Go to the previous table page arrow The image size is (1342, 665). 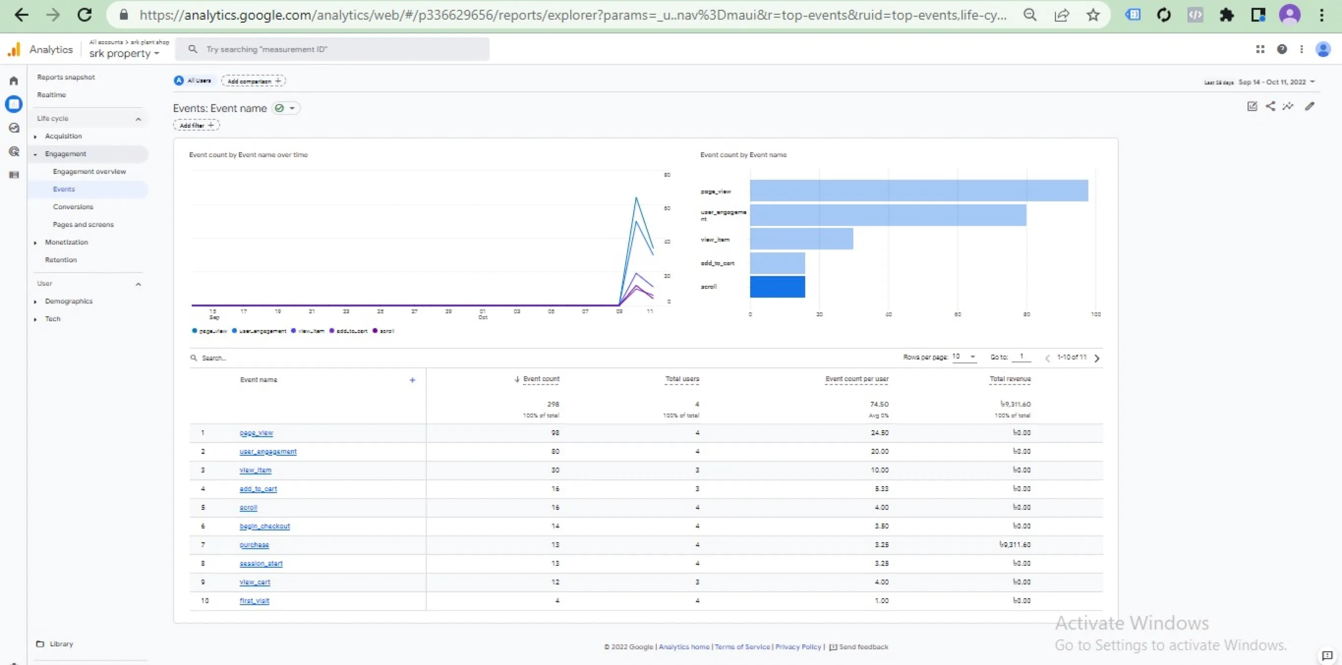point(1048,358)
